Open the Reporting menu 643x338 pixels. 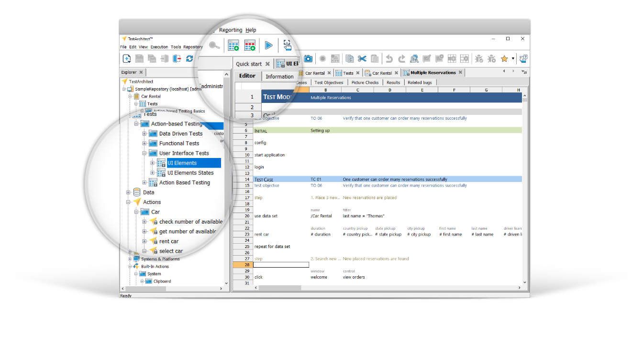231,30
